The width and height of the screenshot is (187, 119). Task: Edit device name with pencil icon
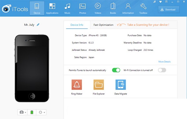[38, 25]
